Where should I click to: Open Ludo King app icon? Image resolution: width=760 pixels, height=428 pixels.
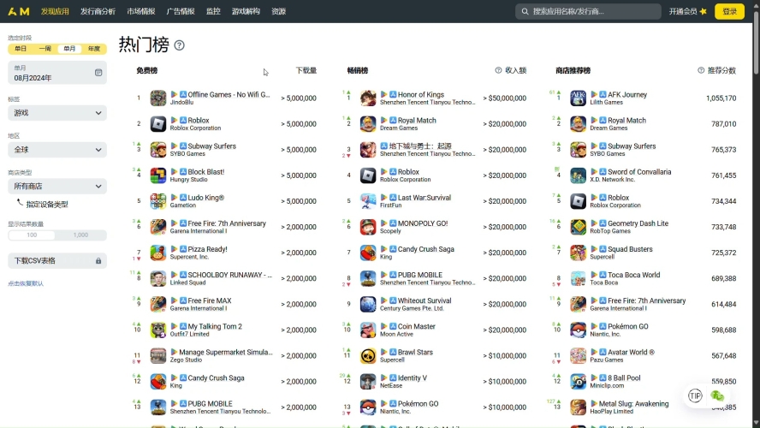[x=158, y=201]
